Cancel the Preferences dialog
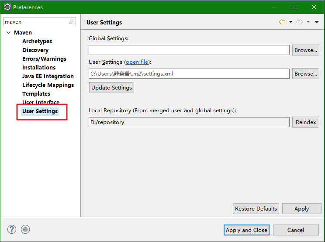 point(296,230)
